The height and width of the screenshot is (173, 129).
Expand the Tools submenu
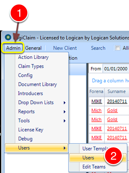37,121
